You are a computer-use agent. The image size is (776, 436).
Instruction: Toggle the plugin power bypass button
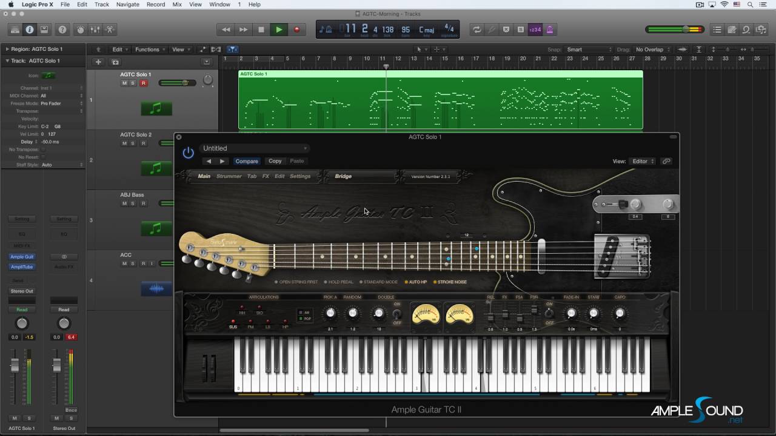[189, 153]
